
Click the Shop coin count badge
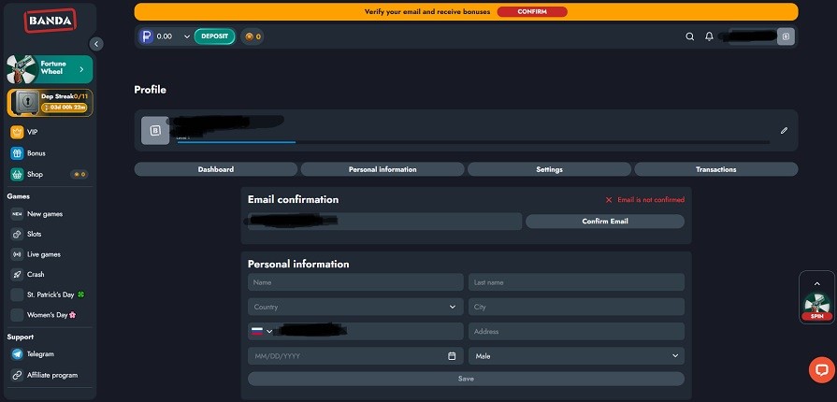pos(79,174)
